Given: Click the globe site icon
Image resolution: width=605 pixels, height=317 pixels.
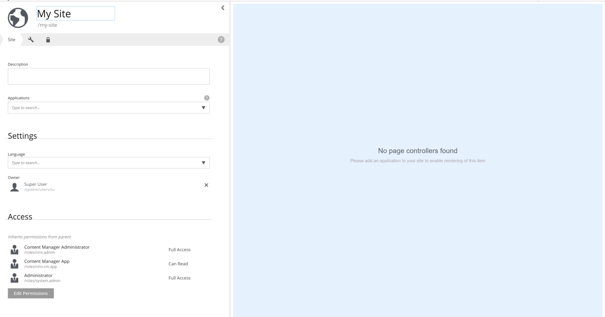Looking at the screenshot, I should pyautogui.click(x=17, y=18).
